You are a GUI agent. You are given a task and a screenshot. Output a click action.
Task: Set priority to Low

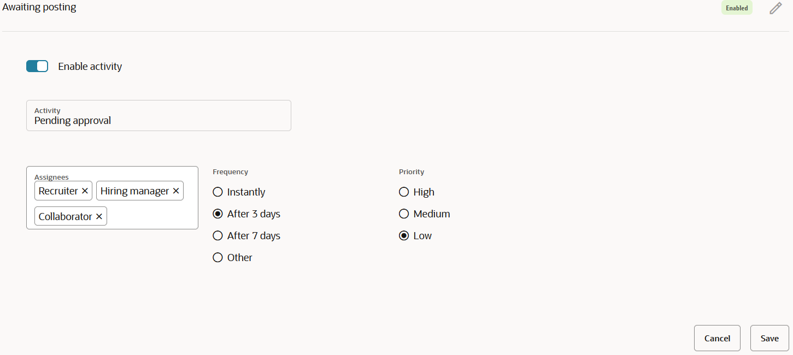(404, 236)
